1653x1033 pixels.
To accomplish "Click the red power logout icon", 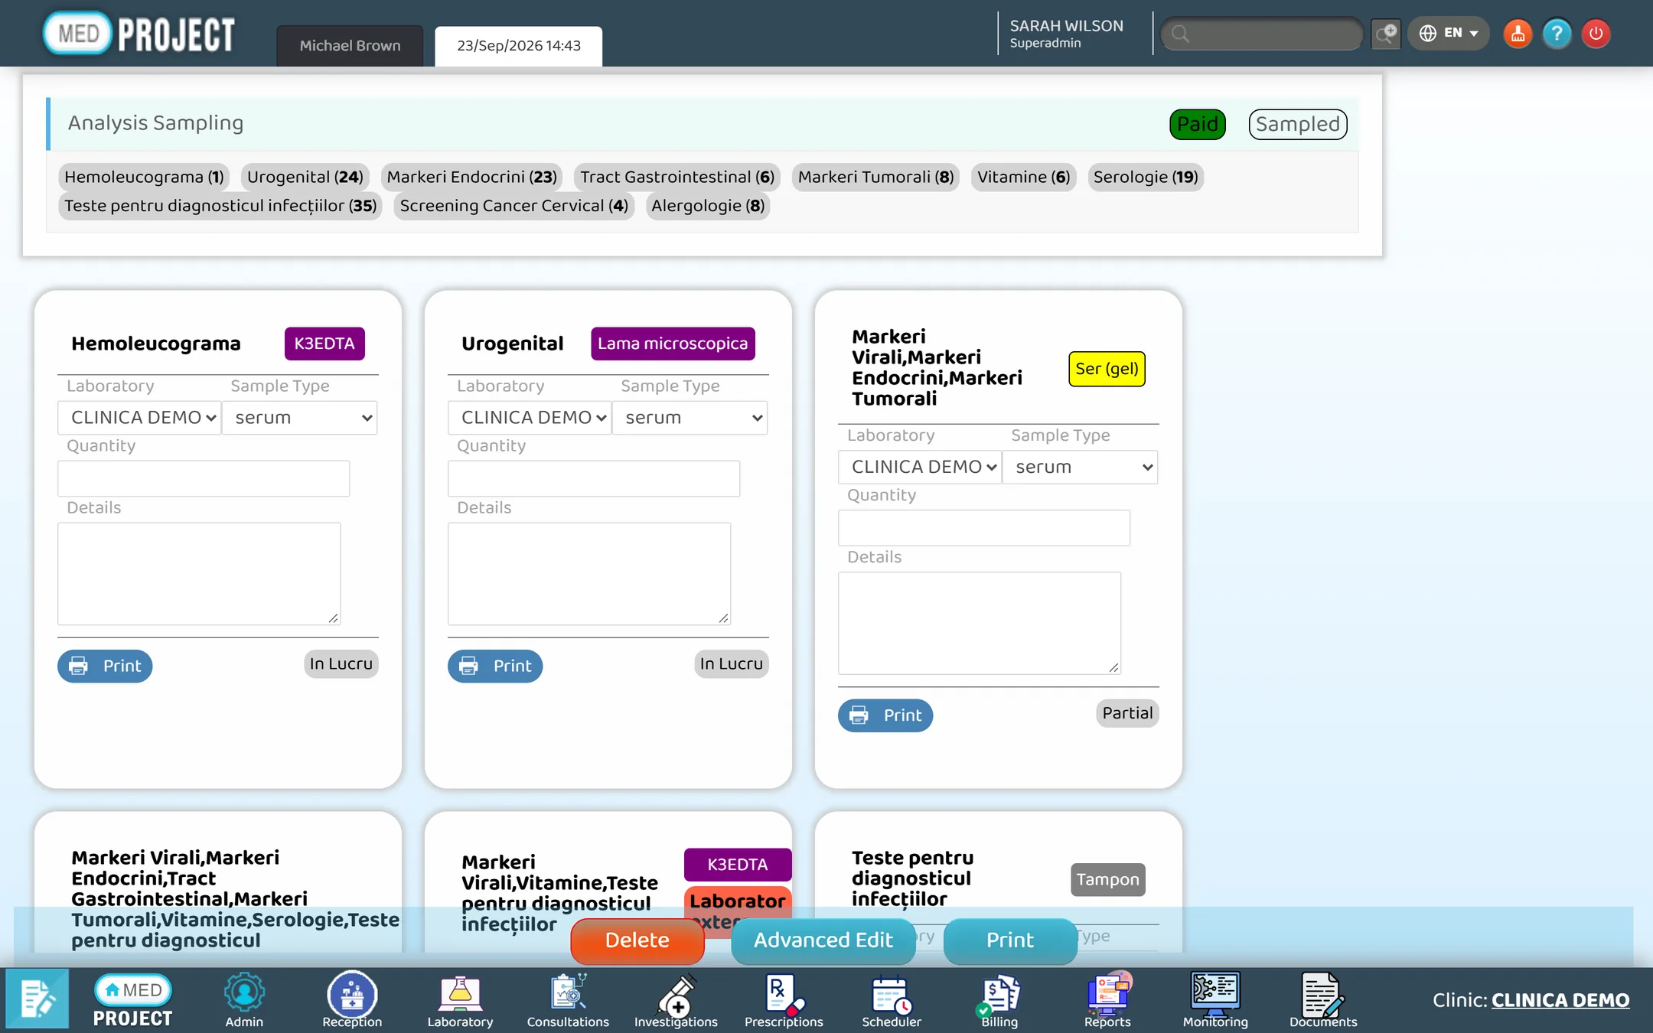I will pyautogui.click(x=1596, y=34).
